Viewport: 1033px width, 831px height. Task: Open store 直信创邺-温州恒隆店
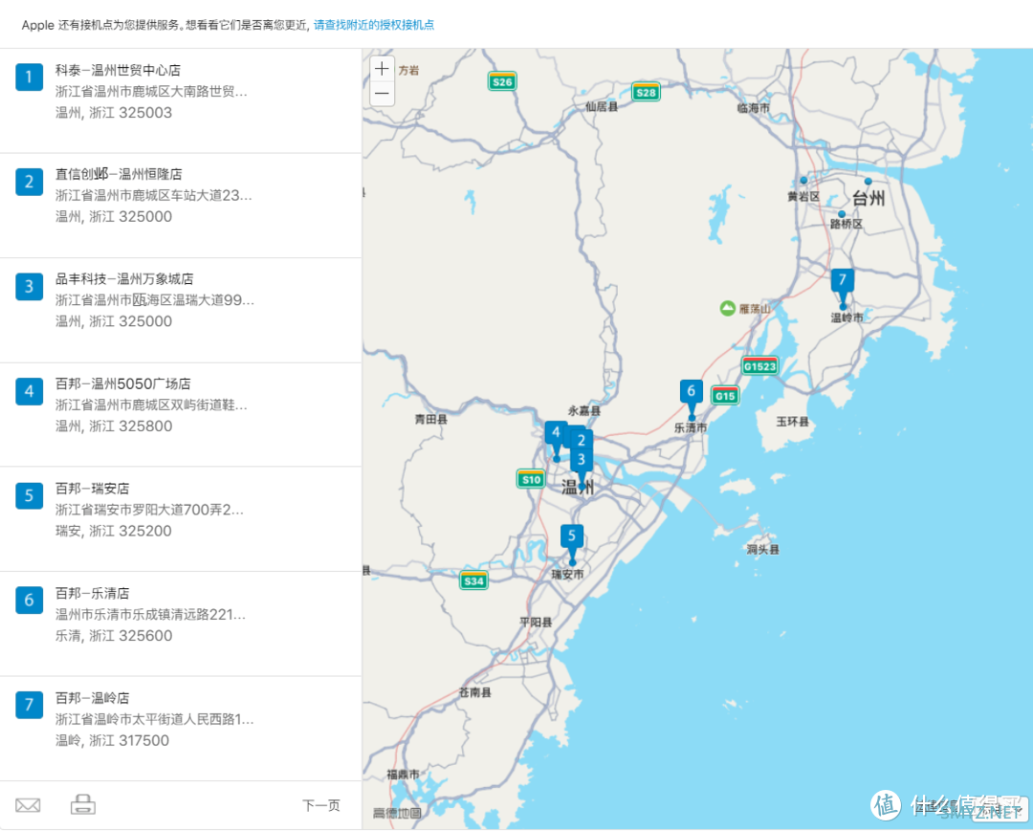[x=119, y=174]
